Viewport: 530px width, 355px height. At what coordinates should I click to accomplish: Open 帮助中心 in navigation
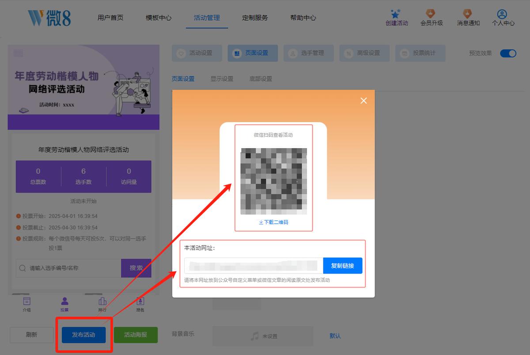coord(303,18)
